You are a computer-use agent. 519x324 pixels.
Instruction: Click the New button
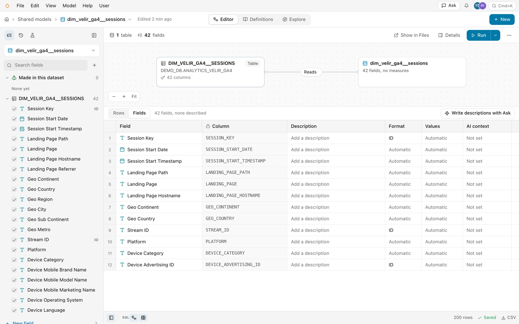coord(502,19)
